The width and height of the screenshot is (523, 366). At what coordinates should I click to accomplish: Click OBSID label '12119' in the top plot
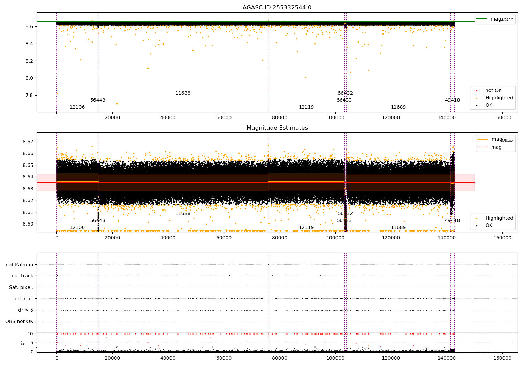click(x=306, y=107)
